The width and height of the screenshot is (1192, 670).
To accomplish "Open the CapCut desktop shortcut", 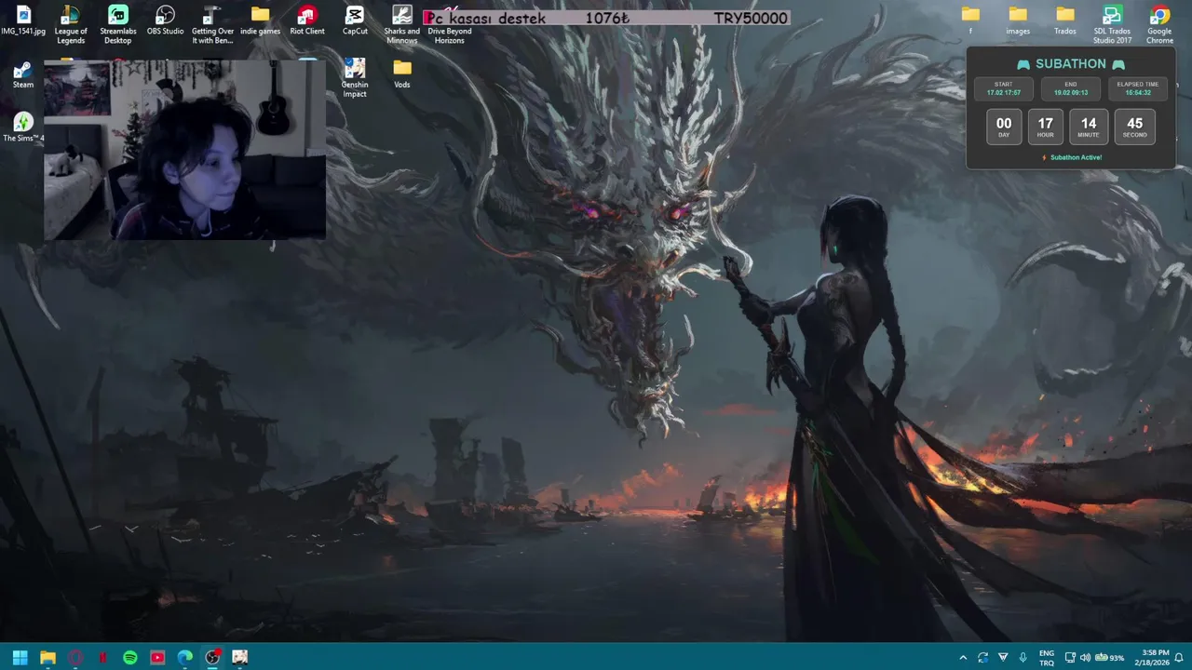I will click(x=355, y=22).
